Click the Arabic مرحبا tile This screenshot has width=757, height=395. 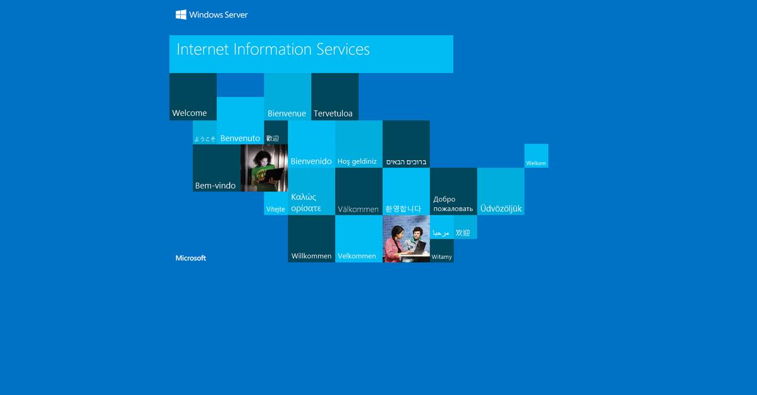pyautogui.click(x=442, y=227)
